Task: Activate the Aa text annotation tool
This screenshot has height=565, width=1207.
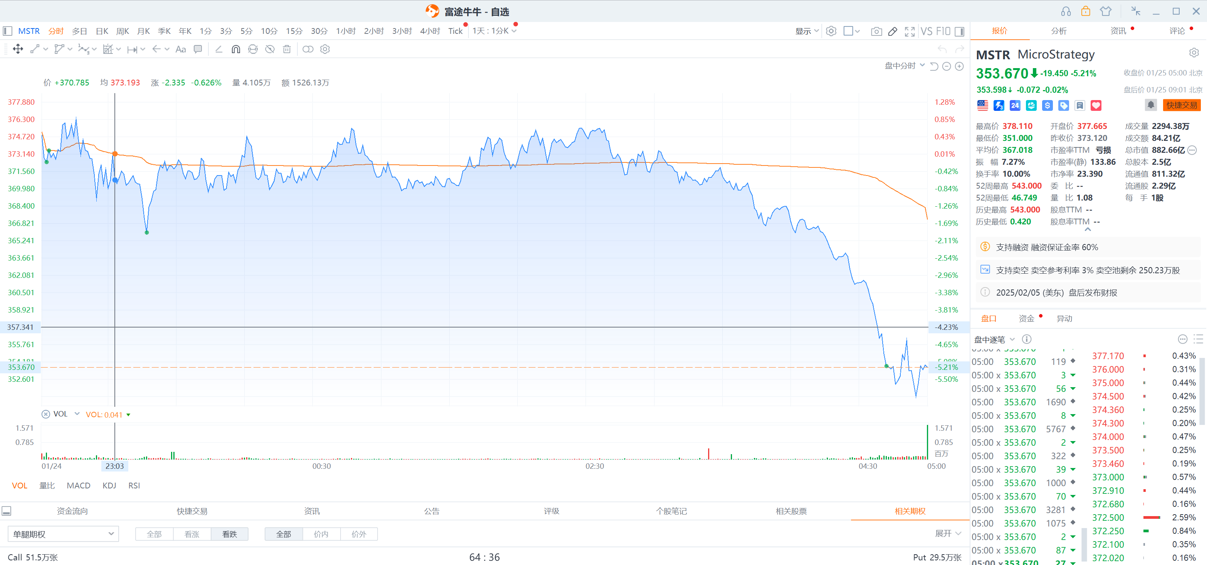Action: click(181, 49)
